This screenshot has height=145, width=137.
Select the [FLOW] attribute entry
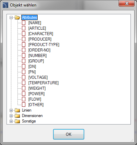(x=35, y=99)
